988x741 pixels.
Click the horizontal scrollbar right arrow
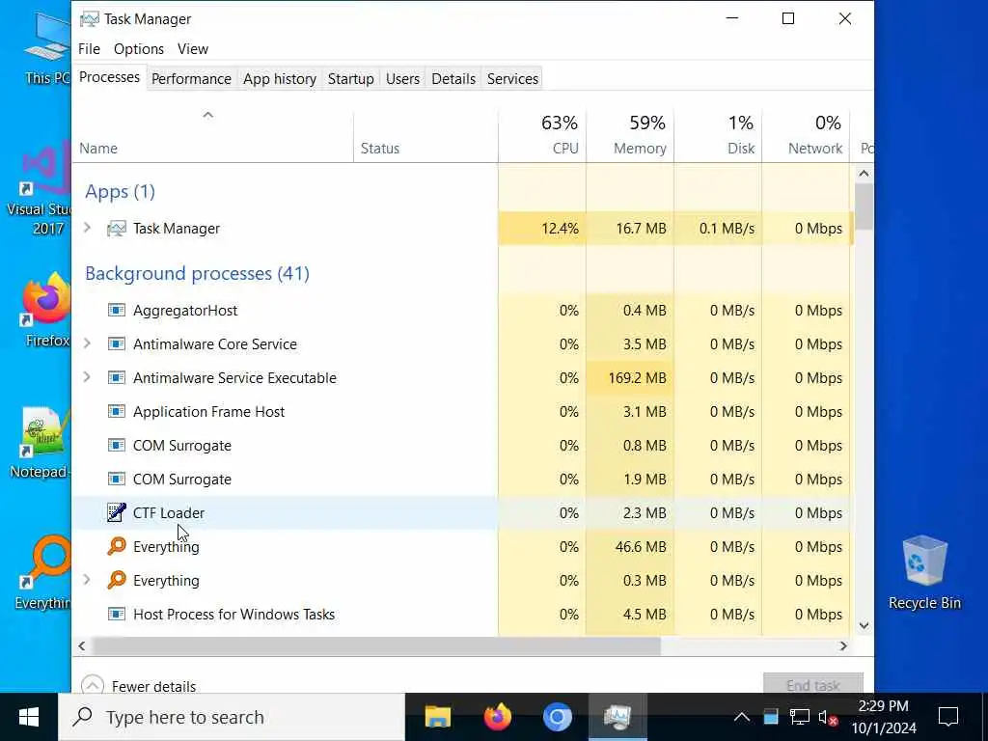click(843, 645)
